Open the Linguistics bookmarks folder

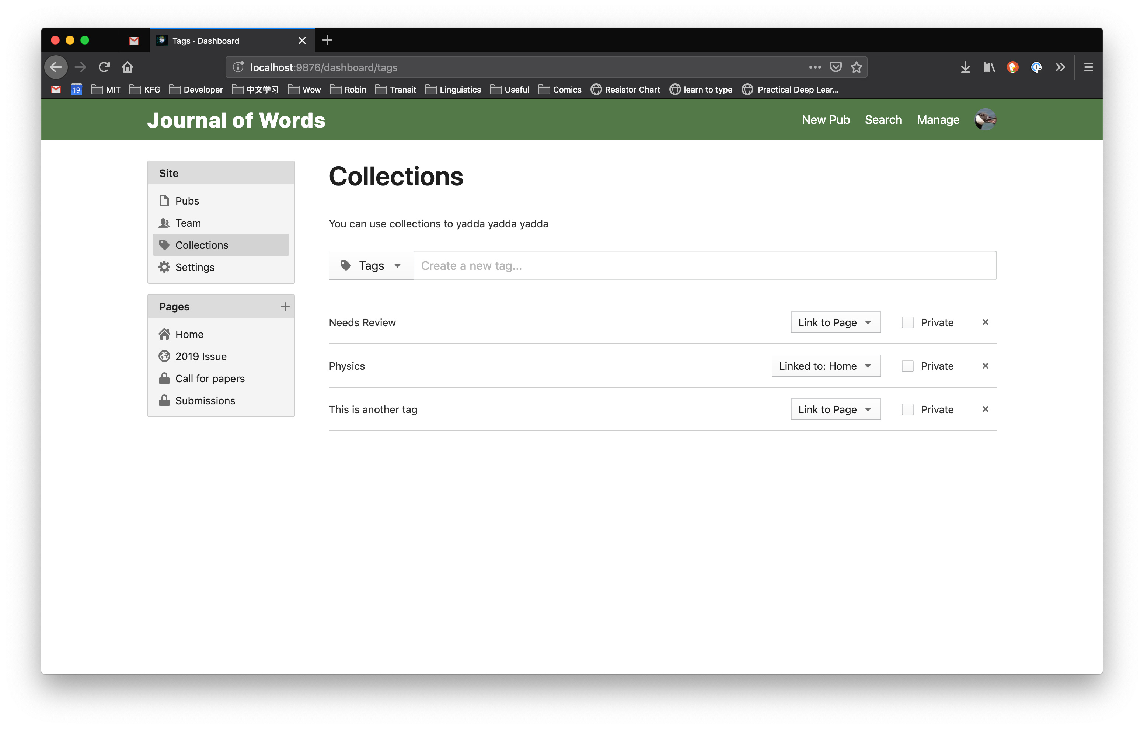(x=453, y=89)
